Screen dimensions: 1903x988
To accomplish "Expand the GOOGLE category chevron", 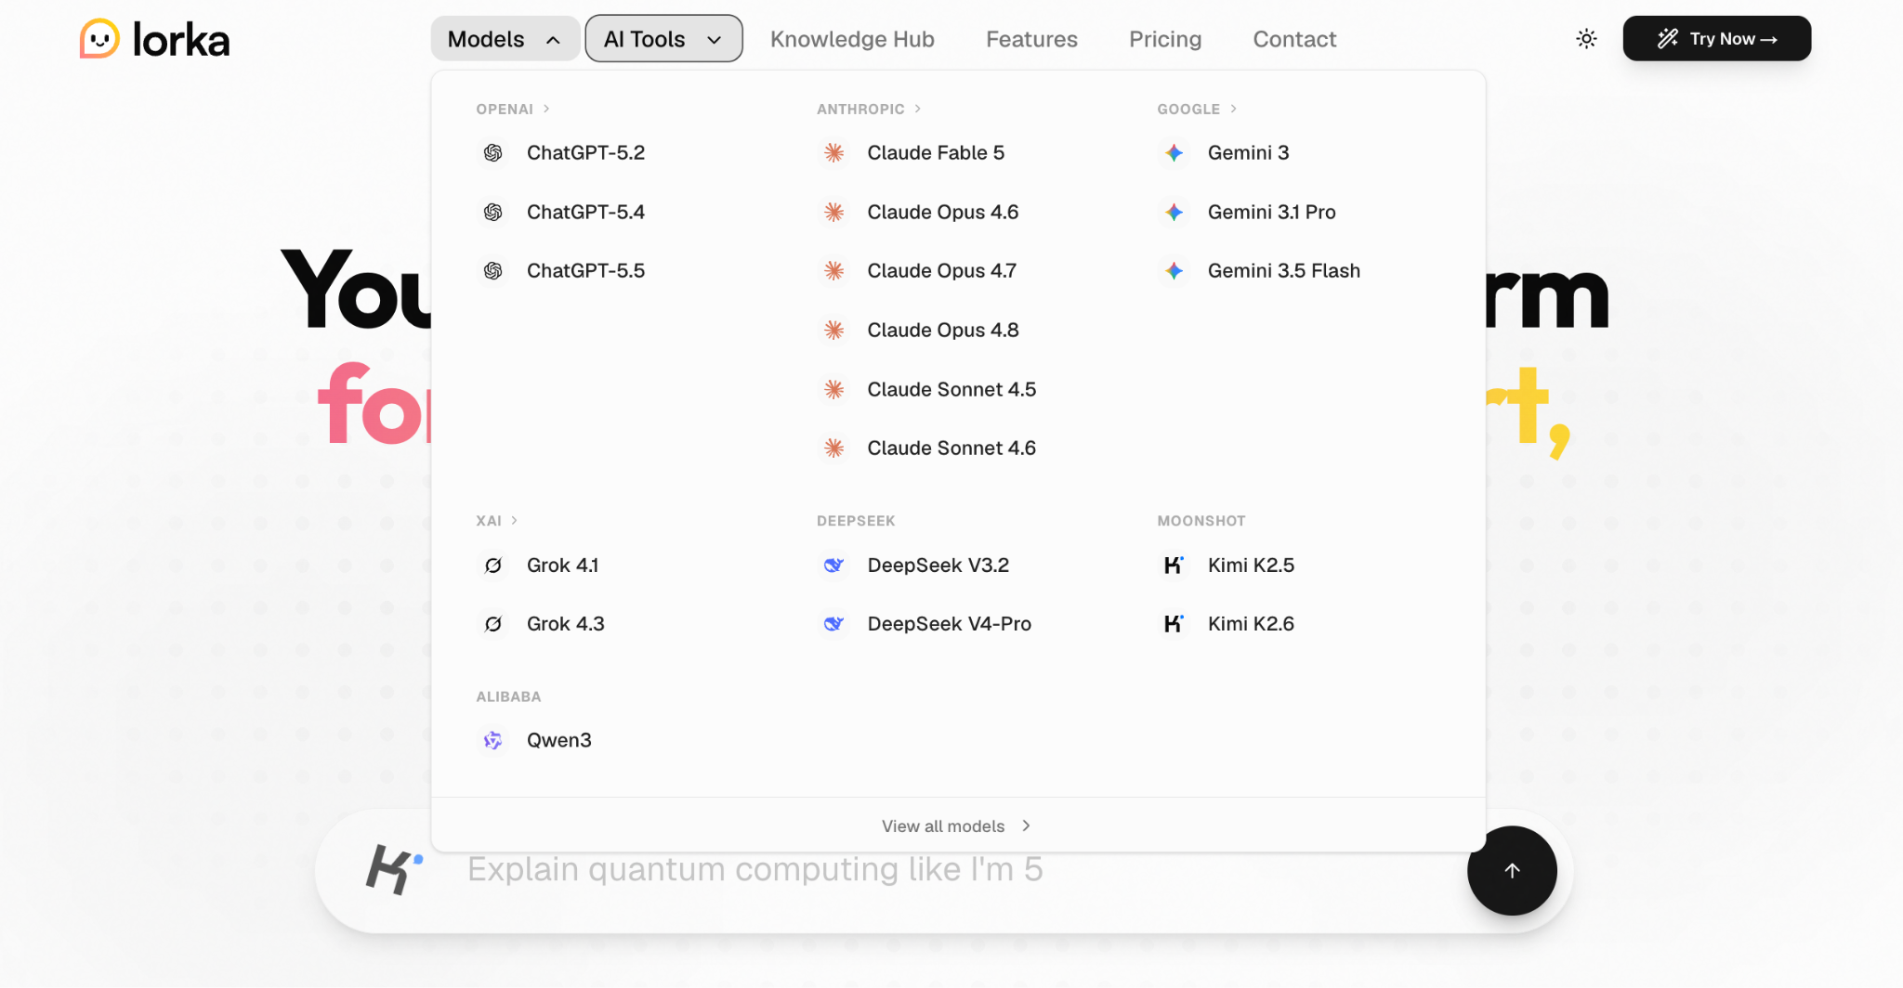I will coord(1233,109).
